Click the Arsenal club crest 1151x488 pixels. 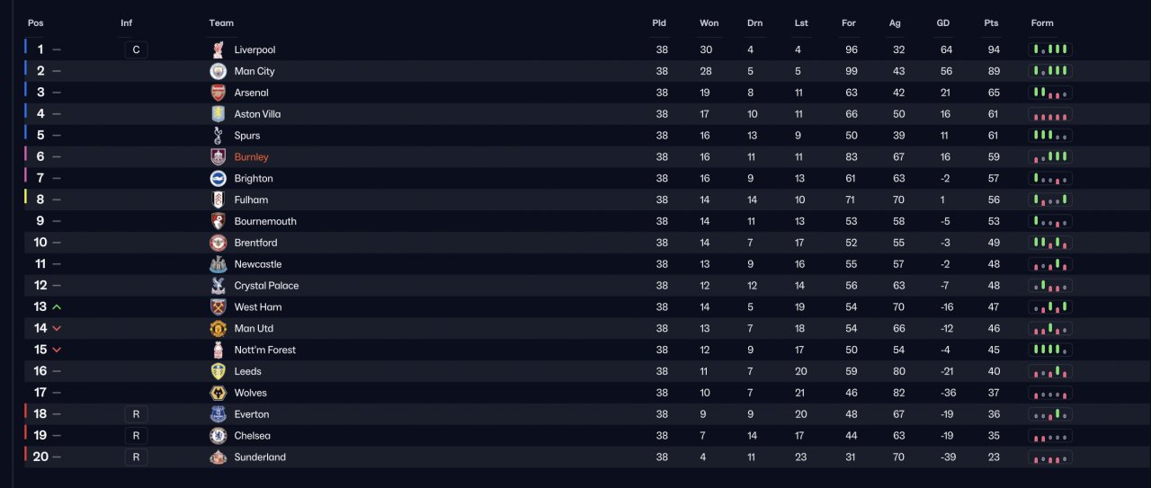tap(218, 93)
